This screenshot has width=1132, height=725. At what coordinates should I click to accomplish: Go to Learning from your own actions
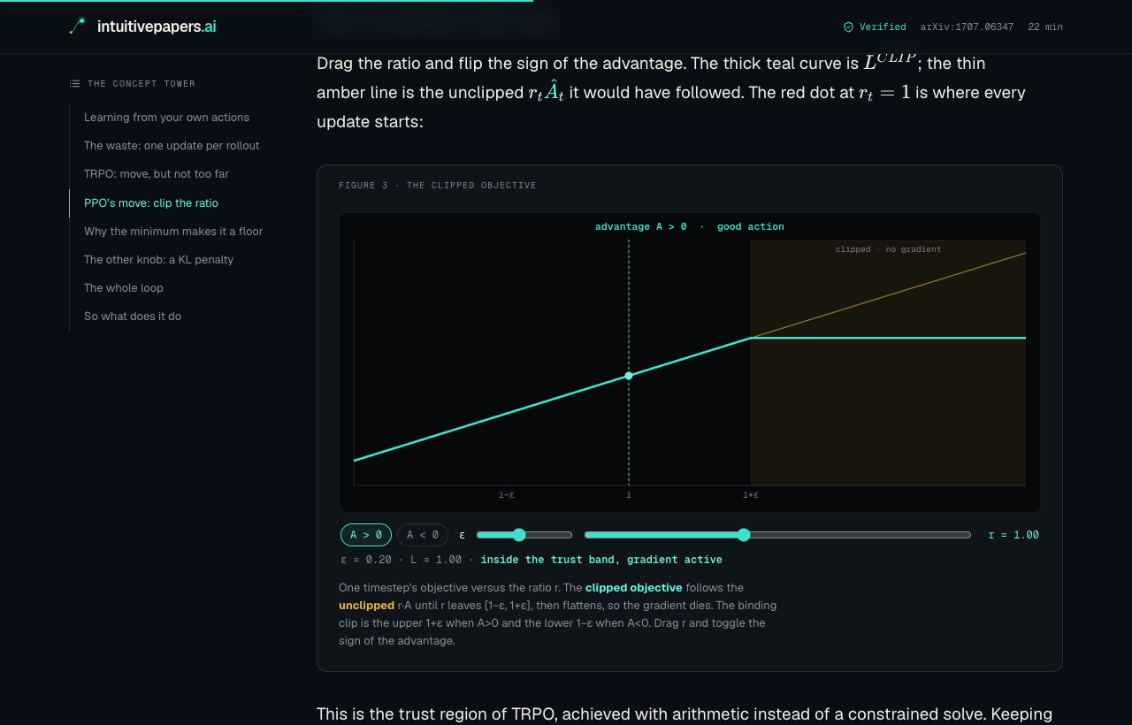pyautogui.click(x=166, y=118)
